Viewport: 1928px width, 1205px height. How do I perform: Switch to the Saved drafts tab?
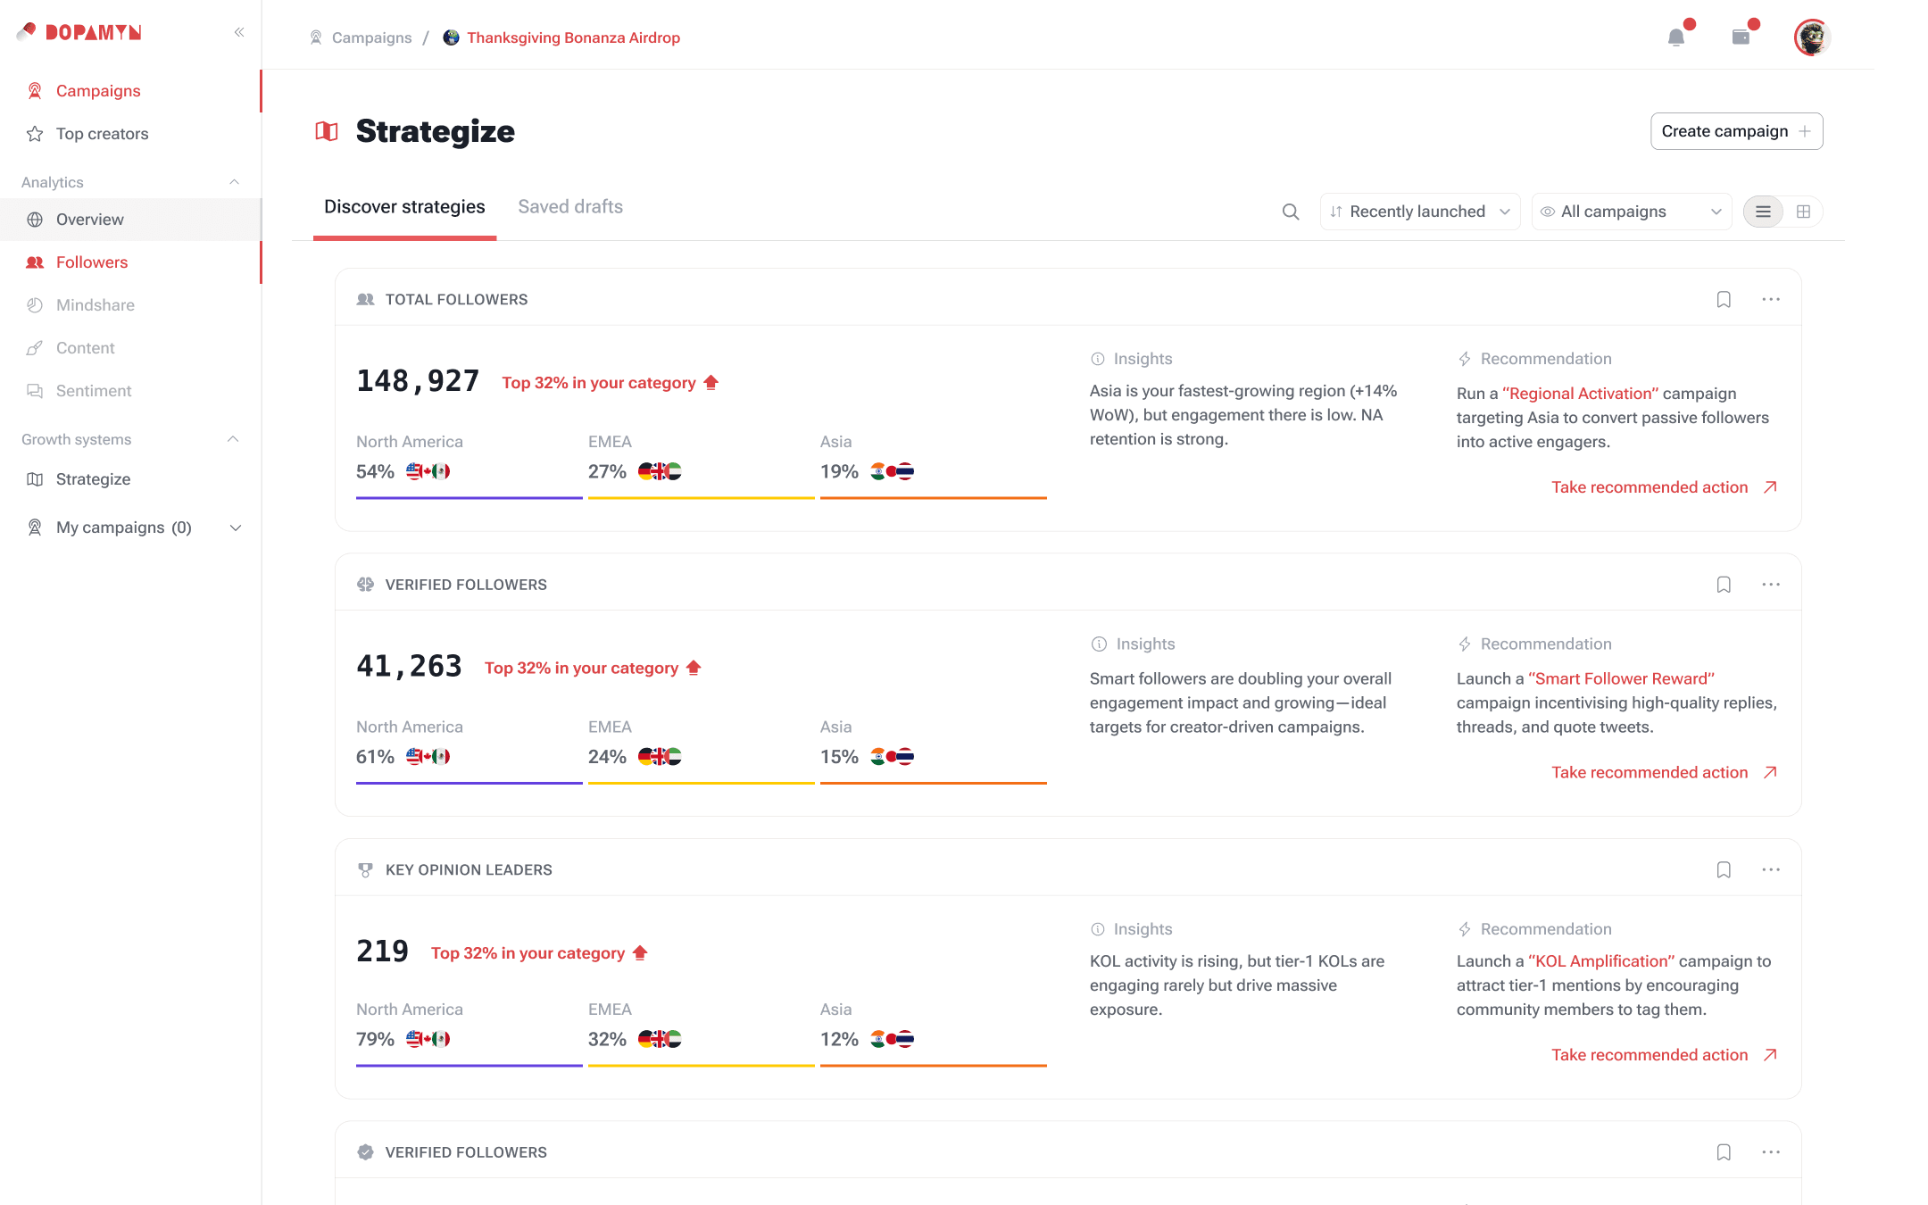tap(570, 207)
